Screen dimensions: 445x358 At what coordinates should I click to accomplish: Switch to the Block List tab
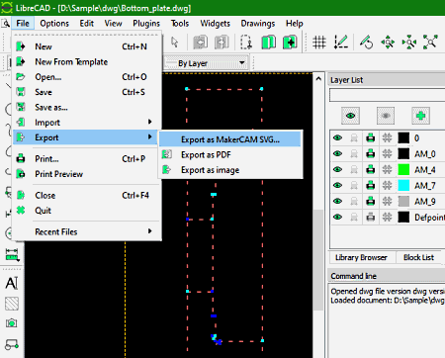click(418, 257)
